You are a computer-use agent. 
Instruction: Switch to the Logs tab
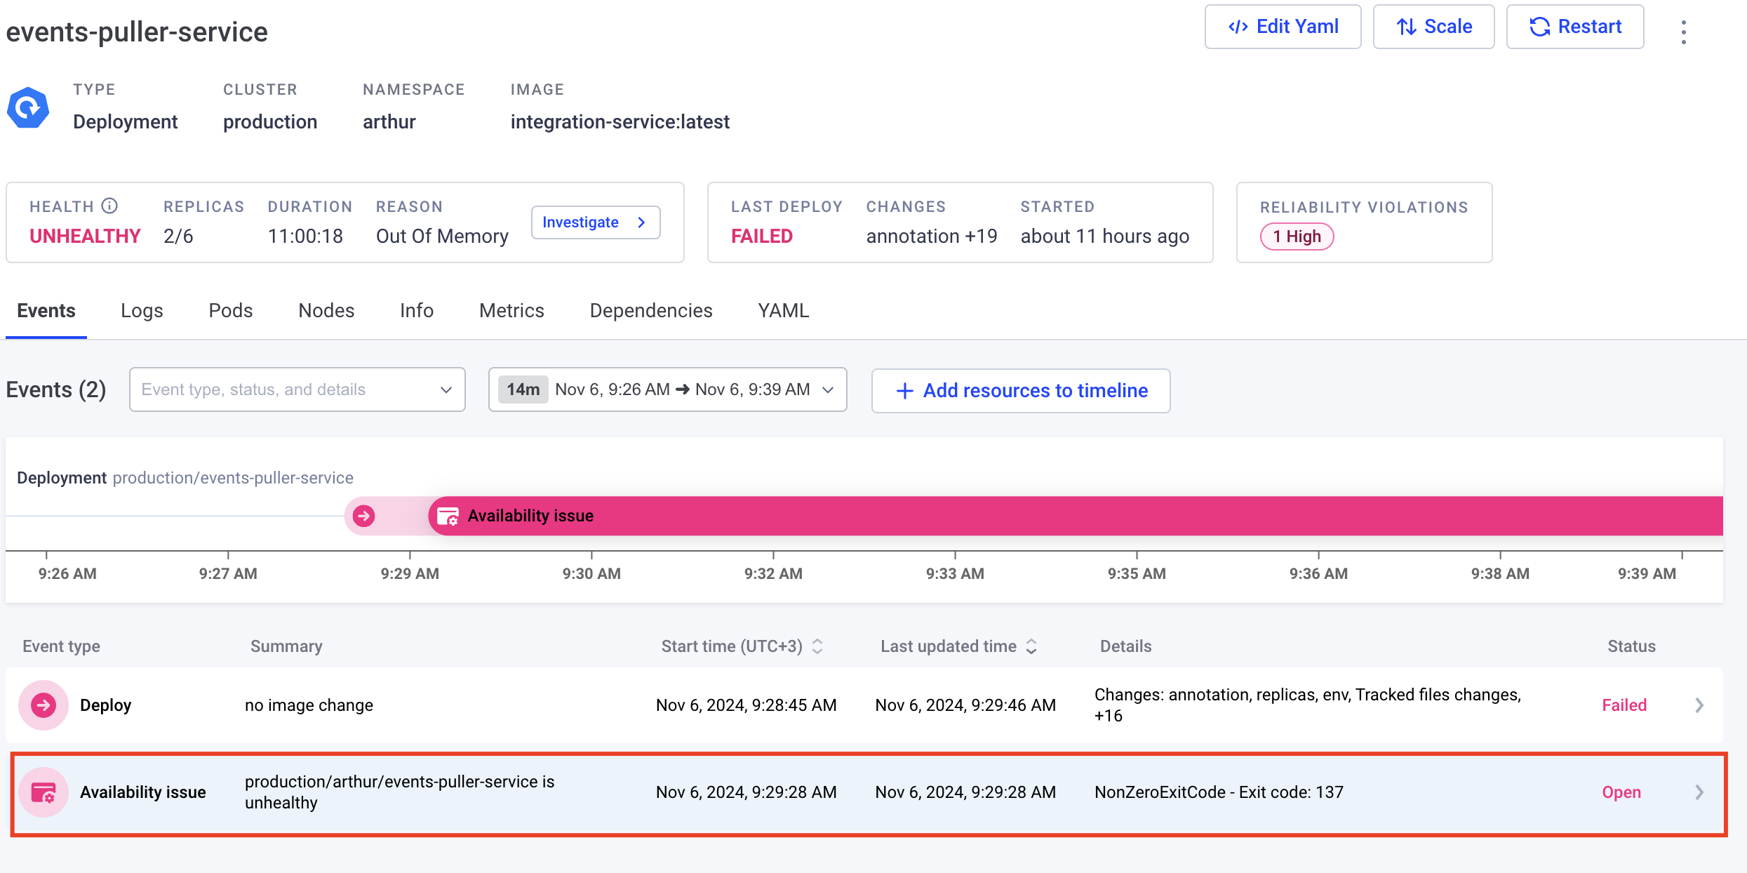click(142, 311)
